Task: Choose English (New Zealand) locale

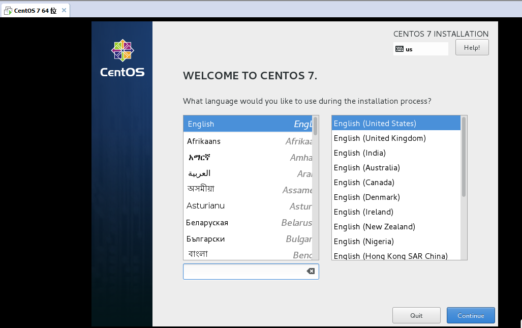Action: click(x=396, y=227)
